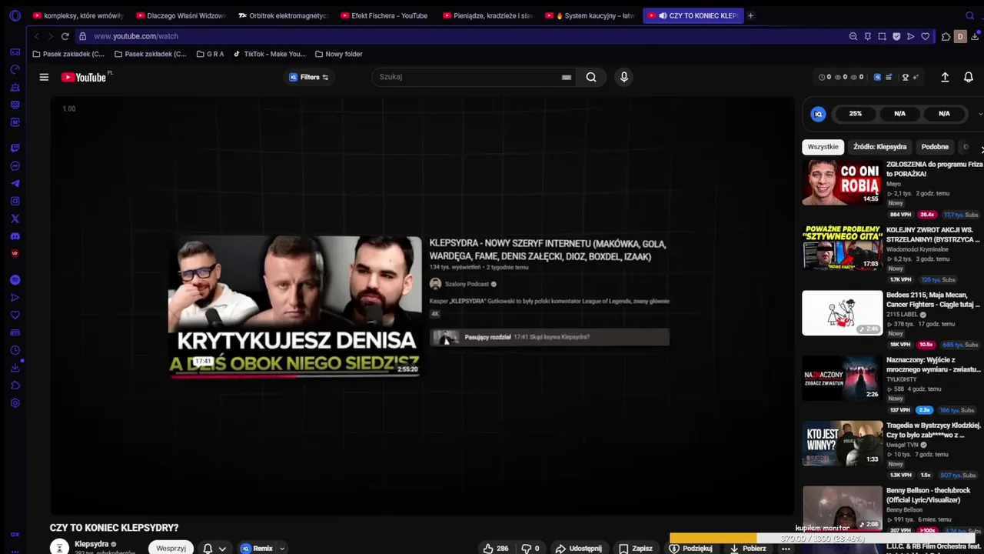Open the trophy icon in vidIQ toolbar

pyautogui.click(x=906, y=77)
